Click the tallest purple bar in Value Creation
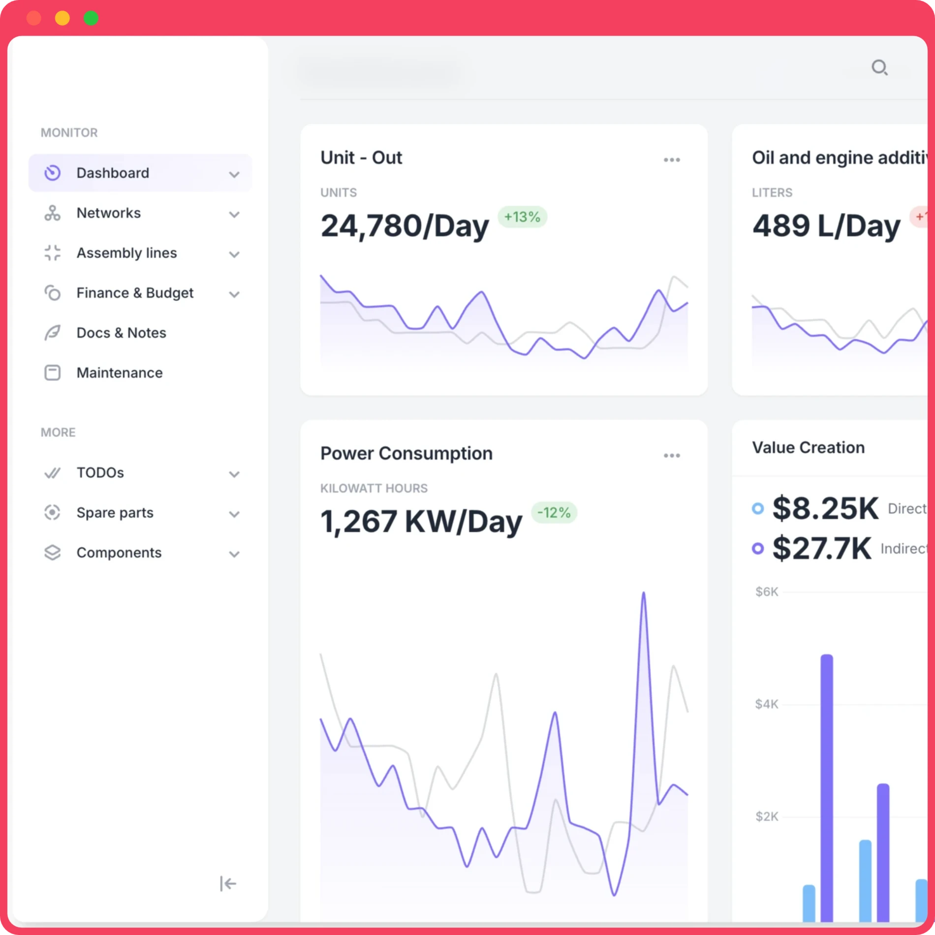The image size is (935, 935). pos(827,787)
